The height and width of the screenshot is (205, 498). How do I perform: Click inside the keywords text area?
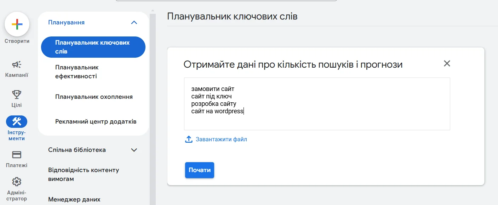click(316, 103)
